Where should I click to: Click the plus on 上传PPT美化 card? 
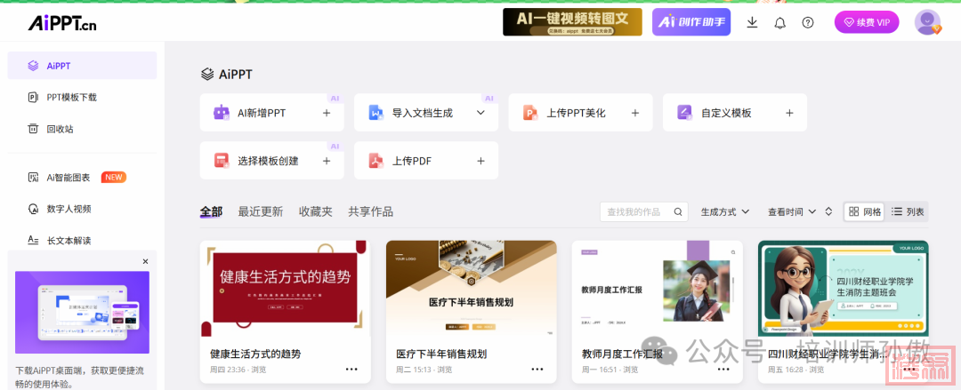click(x=635, y=113)
